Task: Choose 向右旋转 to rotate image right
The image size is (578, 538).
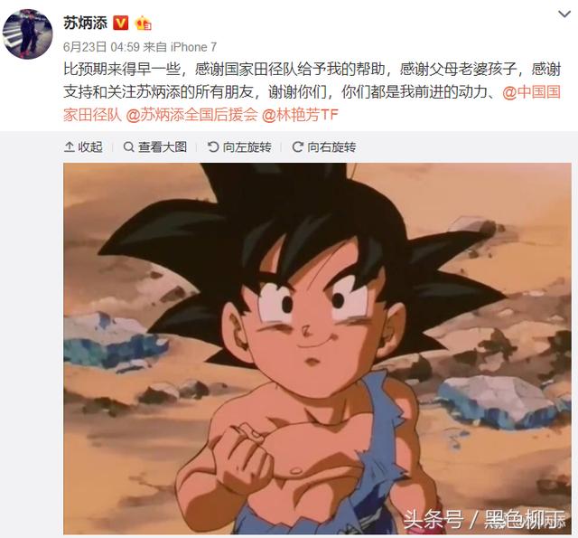Action: tap(324, 146)
